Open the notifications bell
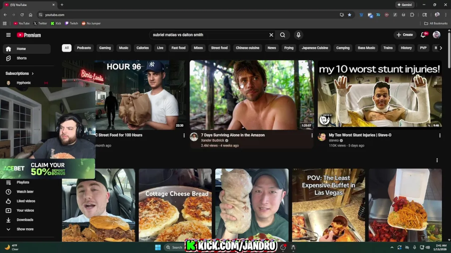The height and width of the screenshot is (253, 451). tap(424, 35)
